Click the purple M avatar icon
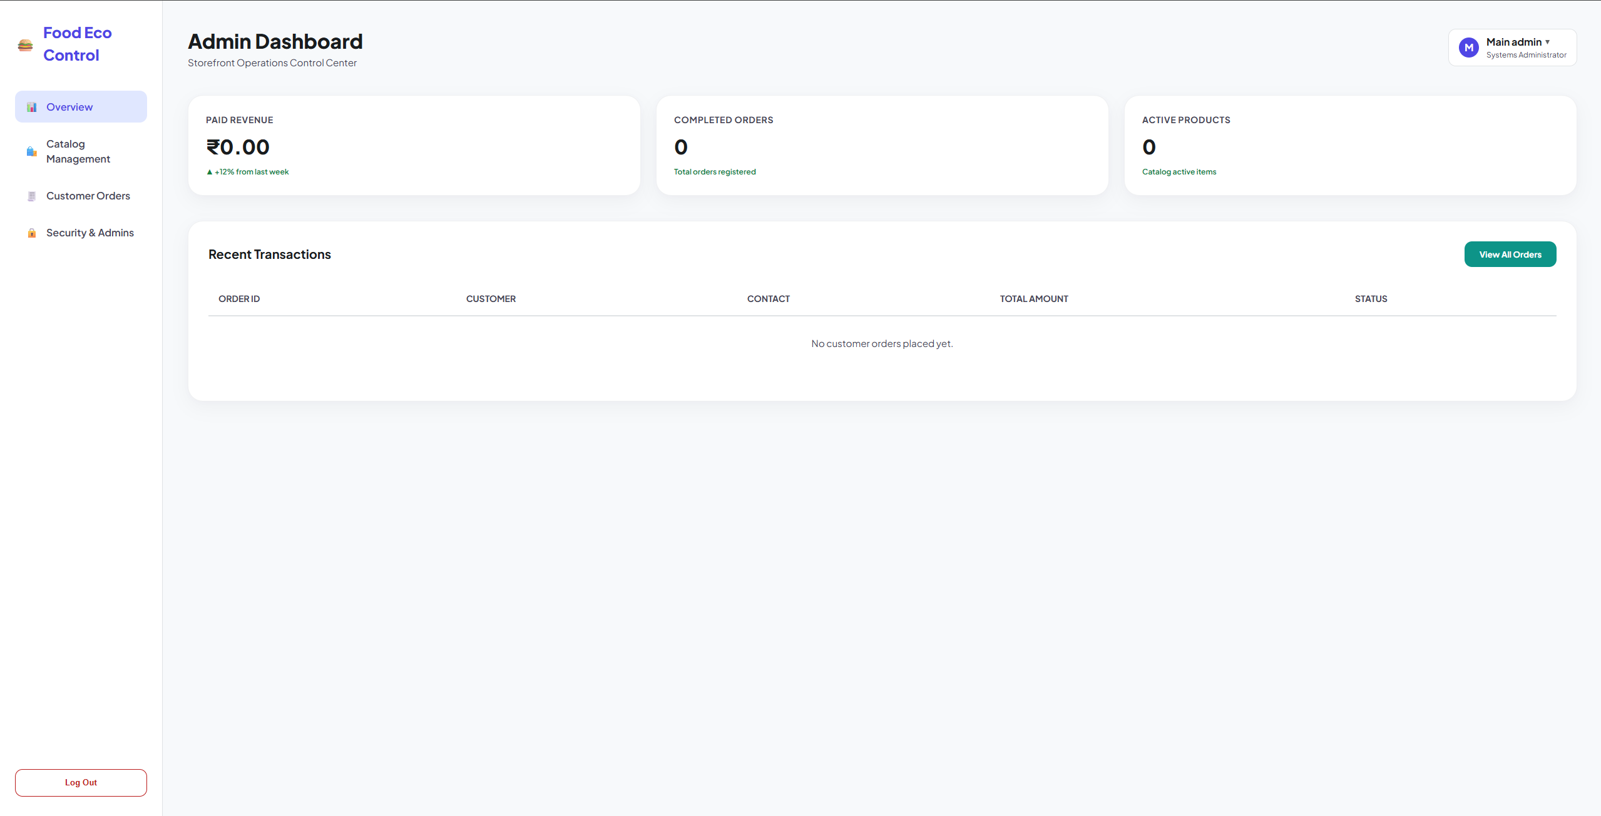This screenshot has width=1601, height=816. pos(1468,48)
